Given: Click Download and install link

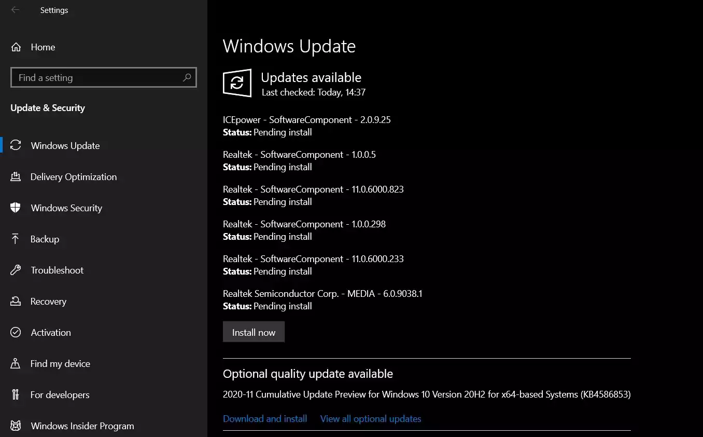Looking at the screenshot, I should click(x=265, y=418).
